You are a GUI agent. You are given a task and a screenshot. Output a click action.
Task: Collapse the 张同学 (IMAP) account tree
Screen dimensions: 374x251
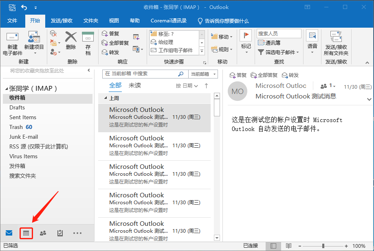pos(7,89)
